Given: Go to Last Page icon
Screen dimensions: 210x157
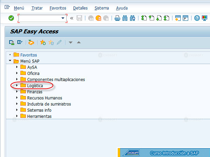Looking at the screenshot, I should click(x=166, y=18).
